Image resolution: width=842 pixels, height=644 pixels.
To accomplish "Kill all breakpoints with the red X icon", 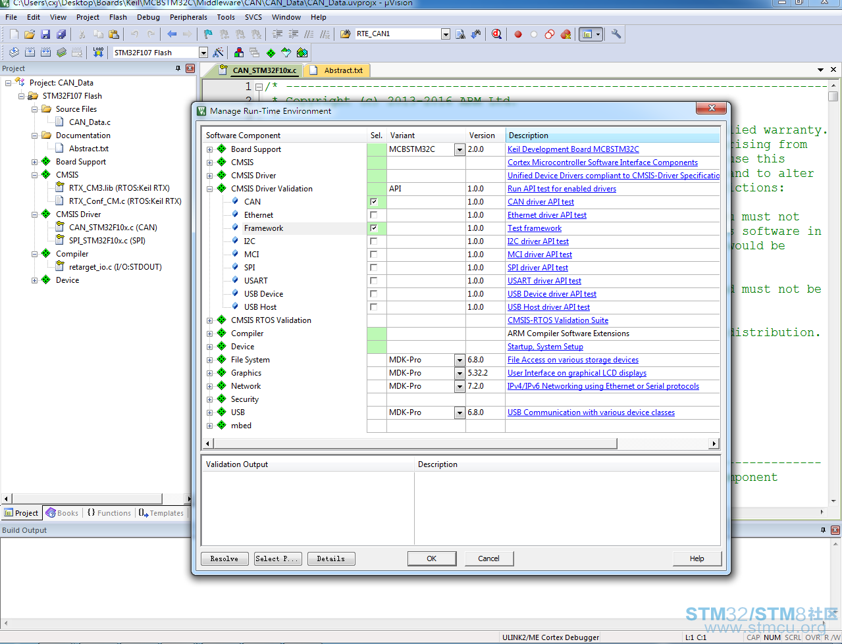I will (566, 34).
